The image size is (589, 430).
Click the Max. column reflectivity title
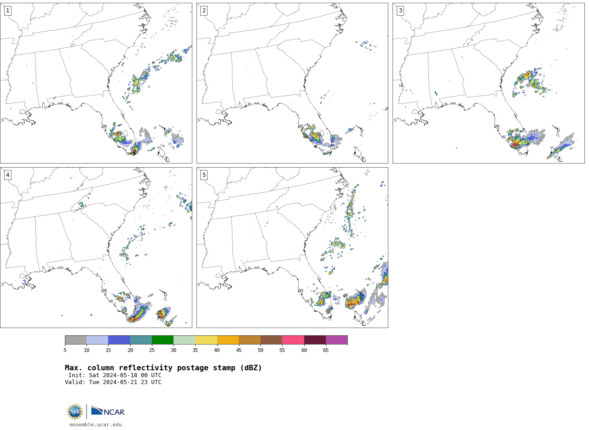click(x=163, y=368)
